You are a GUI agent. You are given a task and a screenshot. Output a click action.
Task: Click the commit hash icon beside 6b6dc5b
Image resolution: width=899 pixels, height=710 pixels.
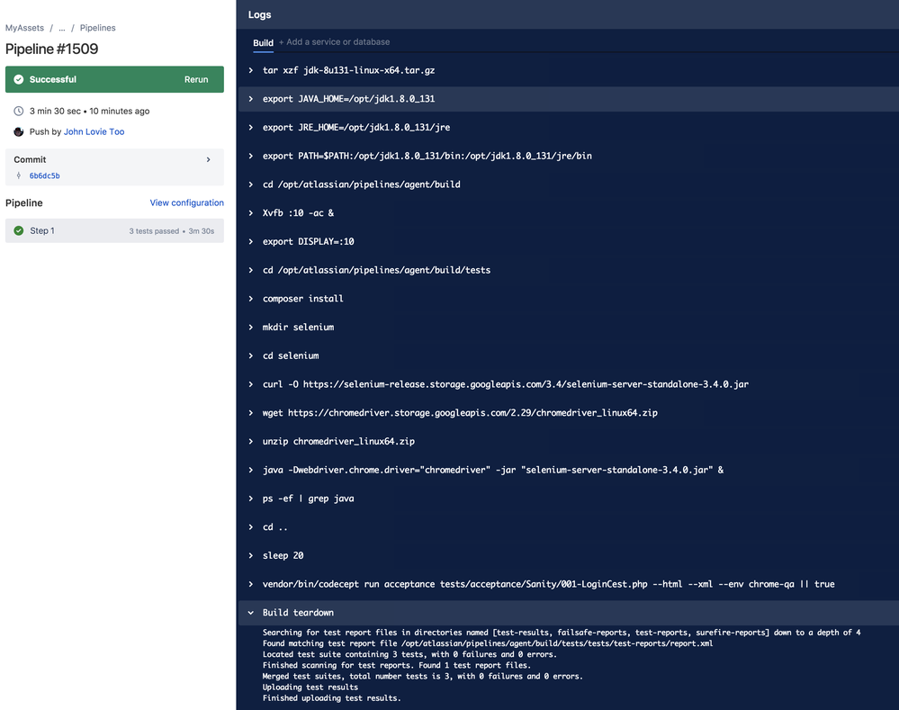coord(20,175)
